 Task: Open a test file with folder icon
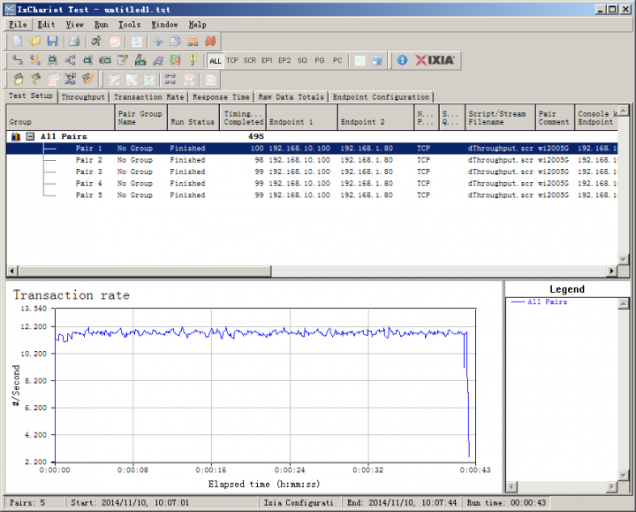(35, 41)
